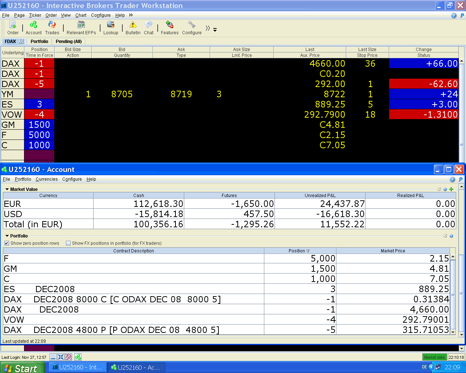This screenshot has width=466, height=373.
Task: Uncheck Show zero position rows
Action: [7, 243]
